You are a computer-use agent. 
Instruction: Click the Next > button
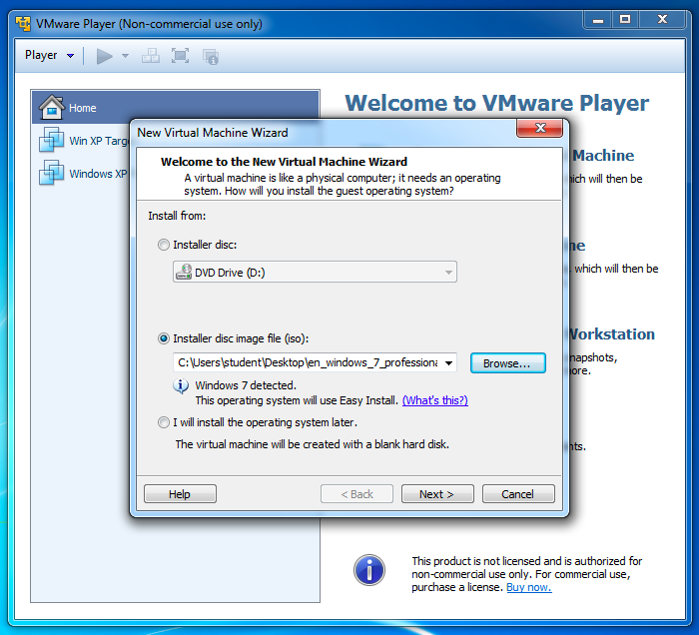(437, 494)
